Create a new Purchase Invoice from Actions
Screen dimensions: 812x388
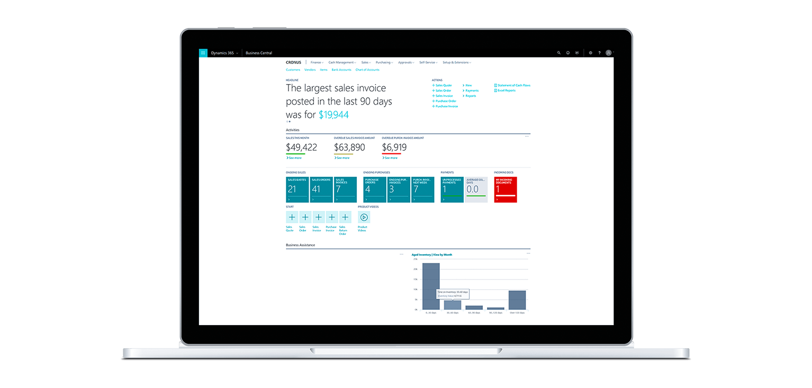click(445, 106)
